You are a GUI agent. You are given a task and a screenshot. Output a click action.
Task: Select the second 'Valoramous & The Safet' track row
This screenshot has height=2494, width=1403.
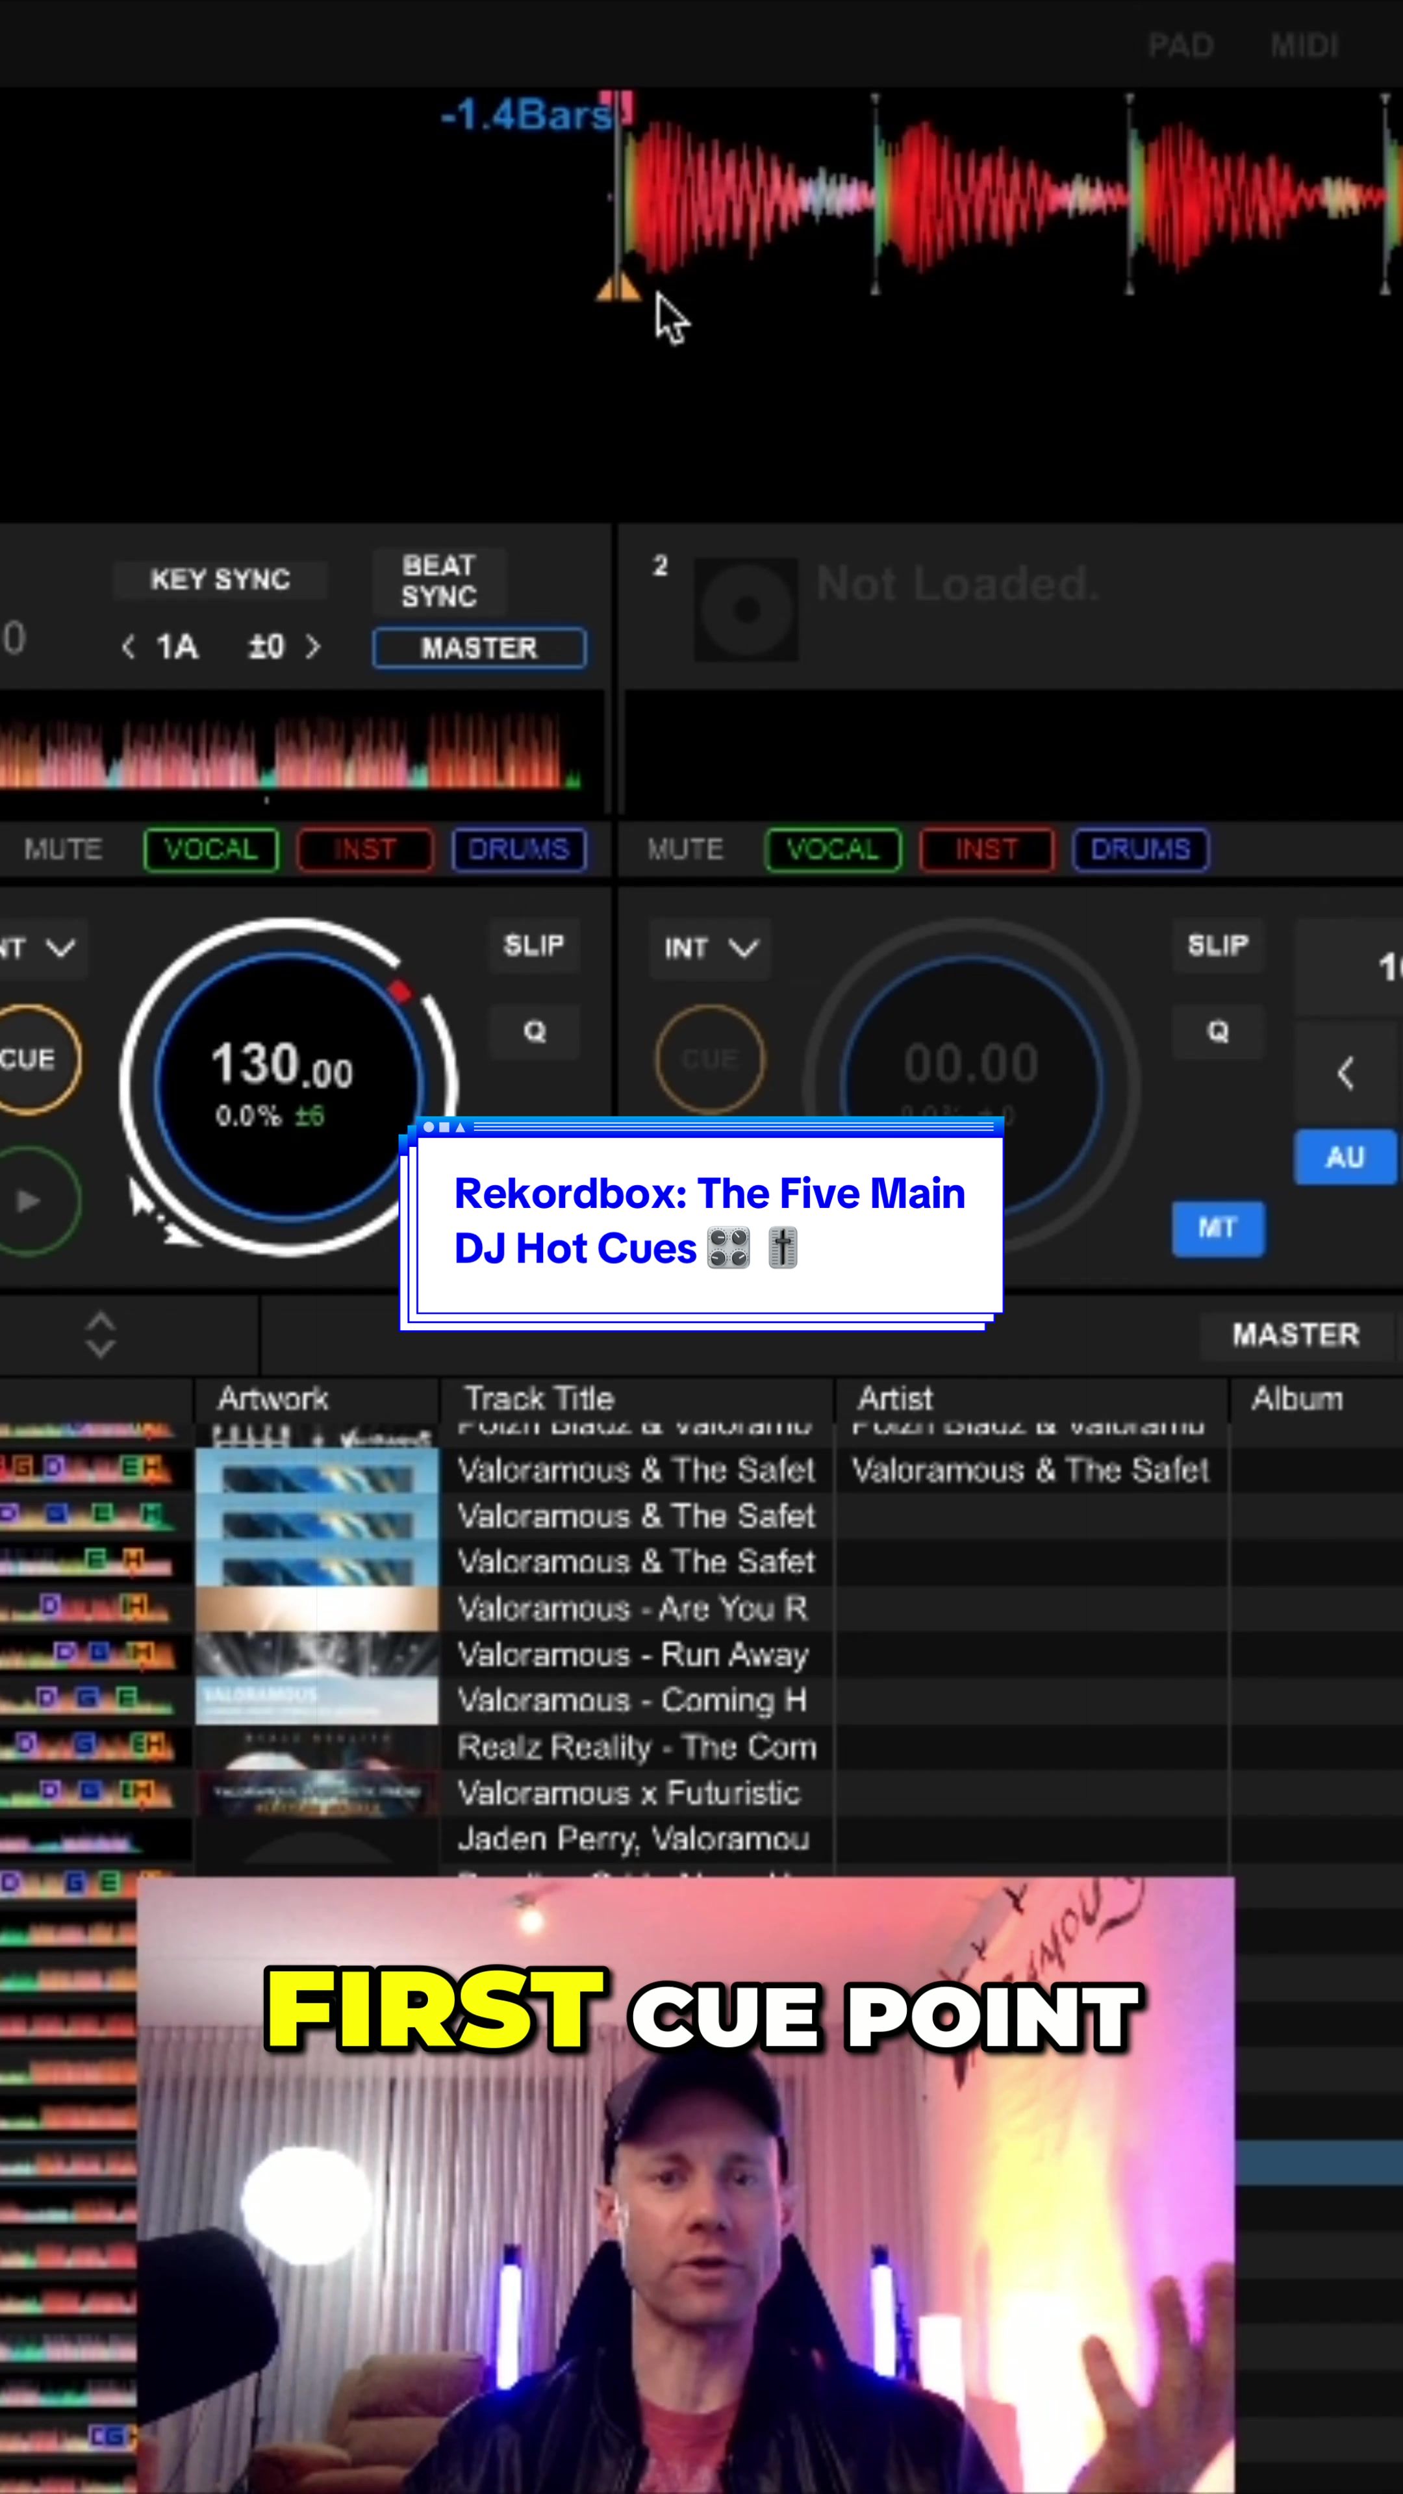coord(636,1516)
